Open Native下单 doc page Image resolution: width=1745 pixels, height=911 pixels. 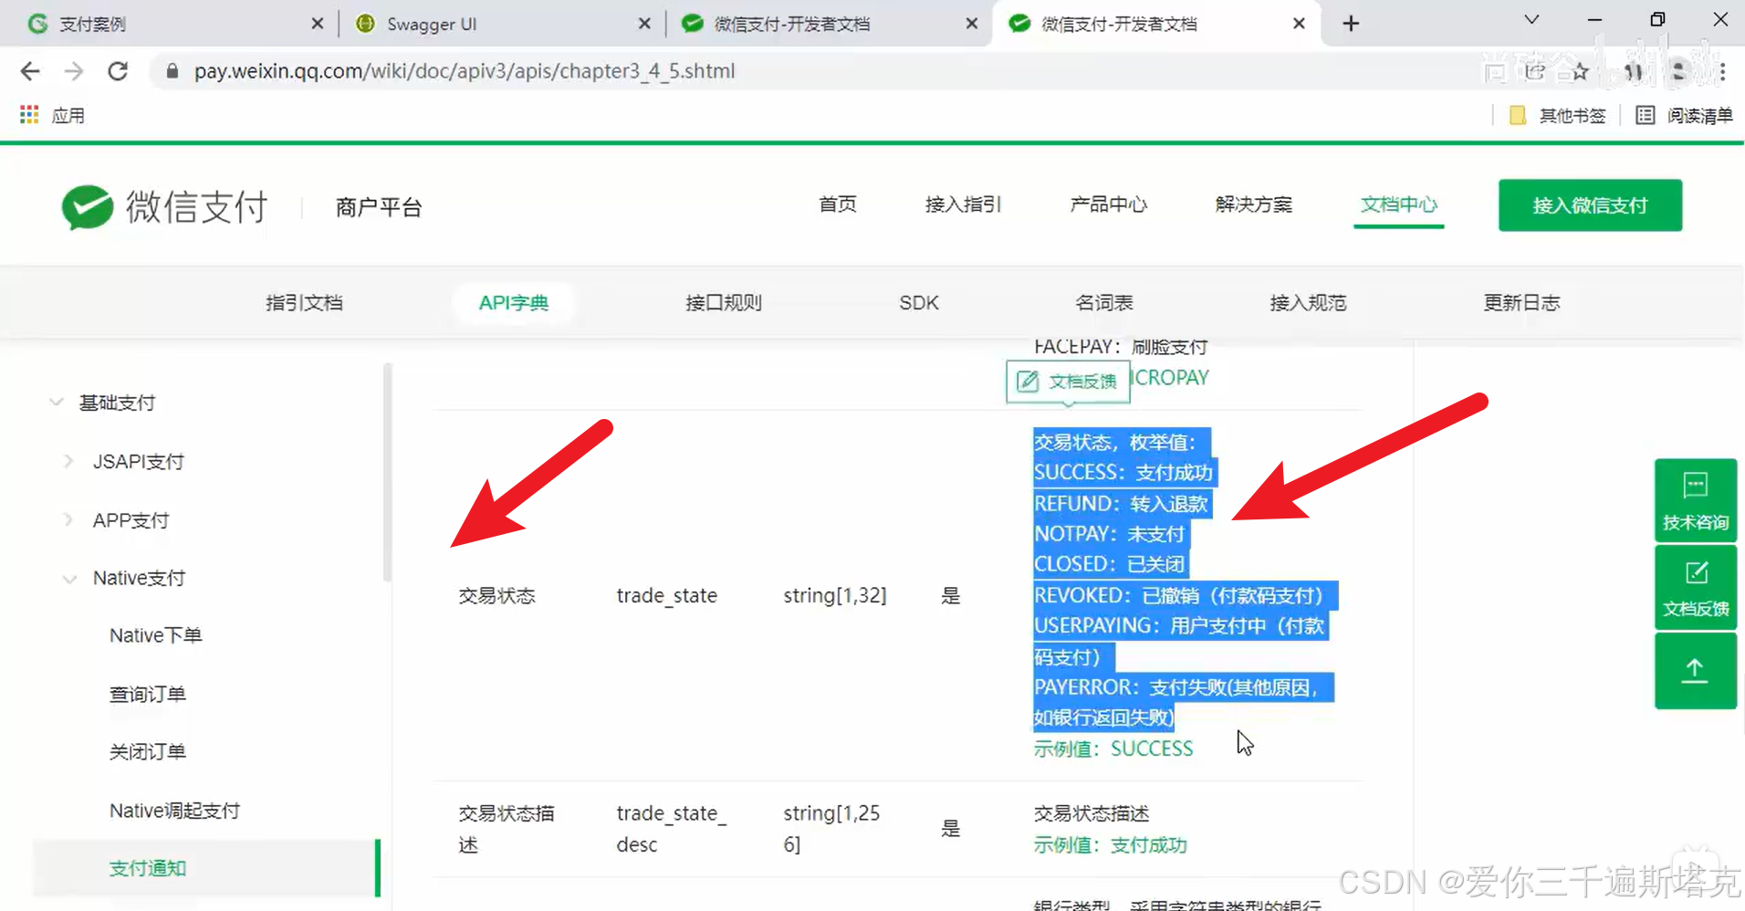tap(155, 635)
